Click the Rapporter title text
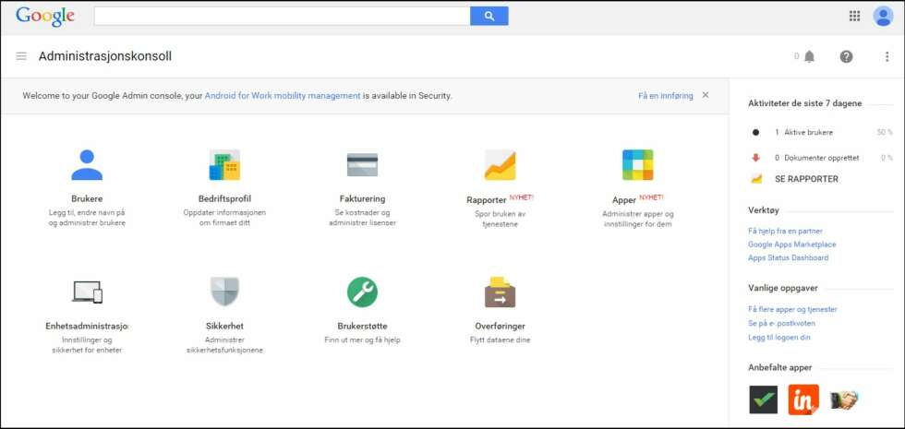The image size is (905, 429). (487, 200)
